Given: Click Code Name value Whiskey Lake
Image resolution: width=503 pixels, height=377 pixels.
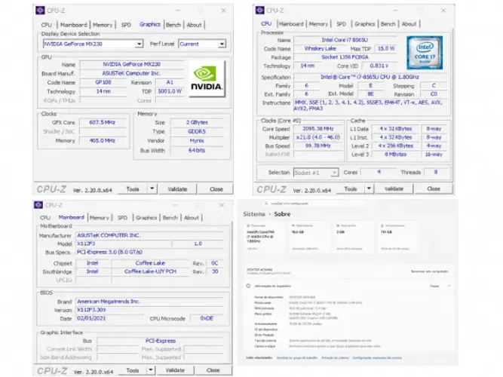Looking at the screenshot, I should click(321, 48).
